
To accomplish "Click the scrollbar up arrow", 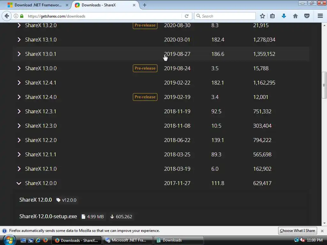I will (324, 25).
